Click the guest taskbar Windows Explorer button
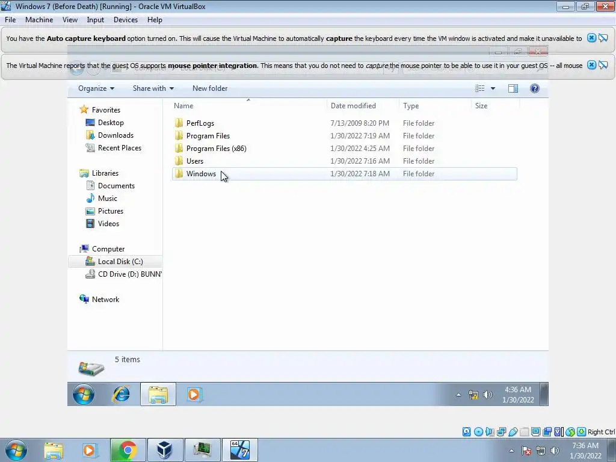The height and width of the screenshot is (462, 616). [158, 395]
